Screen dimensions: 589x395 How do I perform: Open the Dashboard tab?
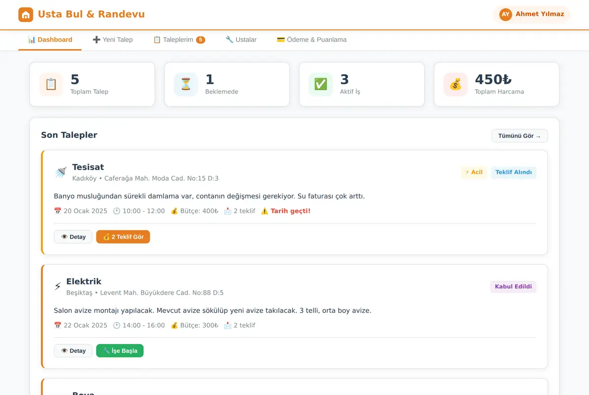coord(50,40)
